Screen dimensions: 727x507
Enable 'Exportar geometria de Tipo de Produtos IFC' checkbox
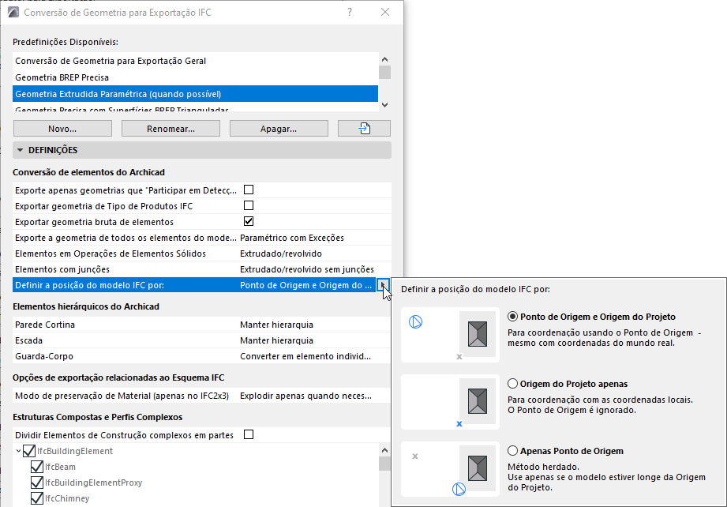[x=249, y=205]
